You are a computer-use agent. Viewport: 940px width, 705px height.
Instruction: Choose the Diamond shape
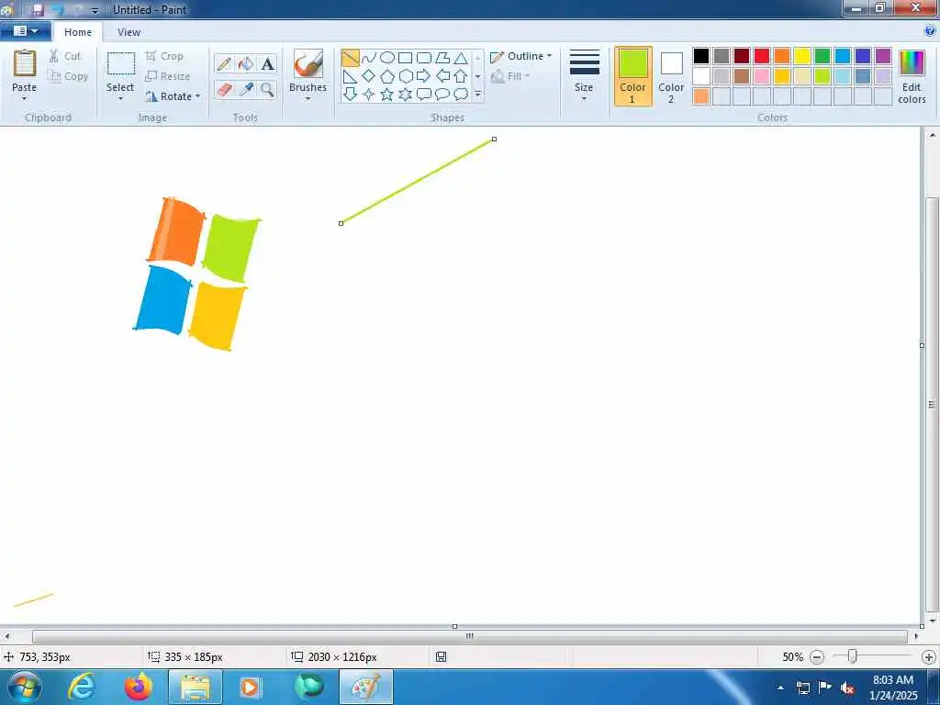tap(369, 76)
